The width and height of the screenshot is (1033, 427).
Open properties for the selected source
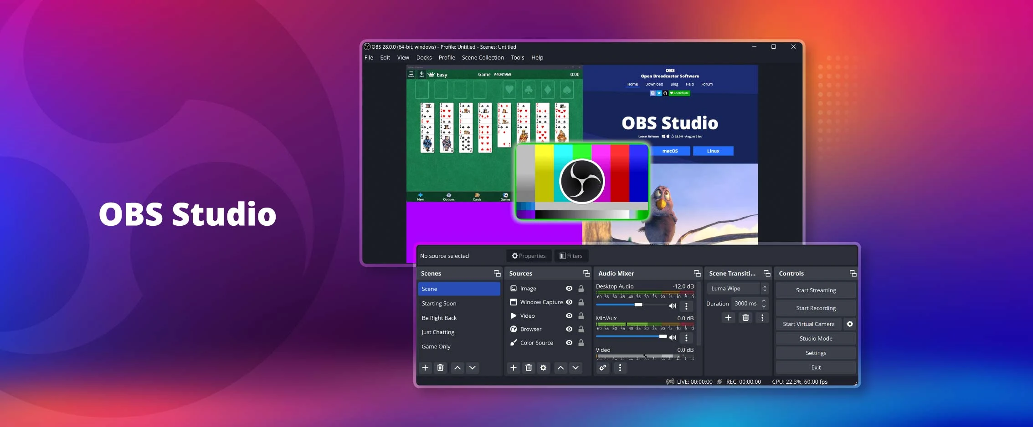coord(529,256)
